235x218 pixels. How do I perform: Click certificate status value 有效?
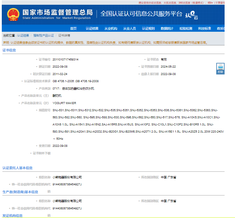click(x=164, y=60)
